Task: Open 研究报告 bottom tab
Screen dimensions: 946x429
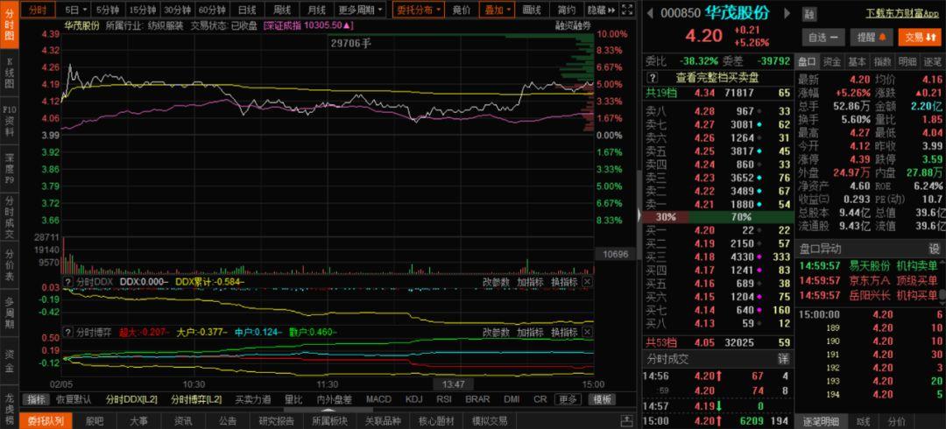Action: tap(276, 420)
